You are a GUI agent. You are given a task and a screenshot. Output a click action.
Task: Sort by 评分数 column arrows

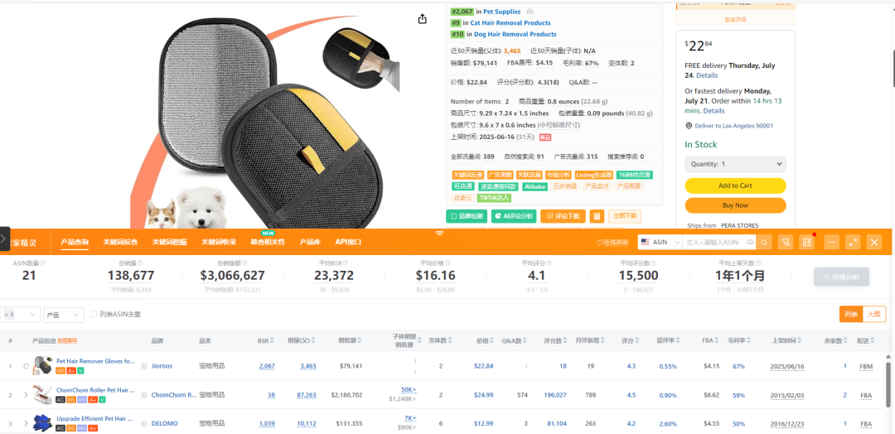click(564, 340)
